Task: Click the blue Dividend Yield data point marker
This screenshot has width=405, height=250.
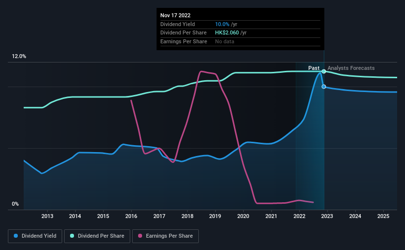Action: pyautogui.click(x=324, y=87)
